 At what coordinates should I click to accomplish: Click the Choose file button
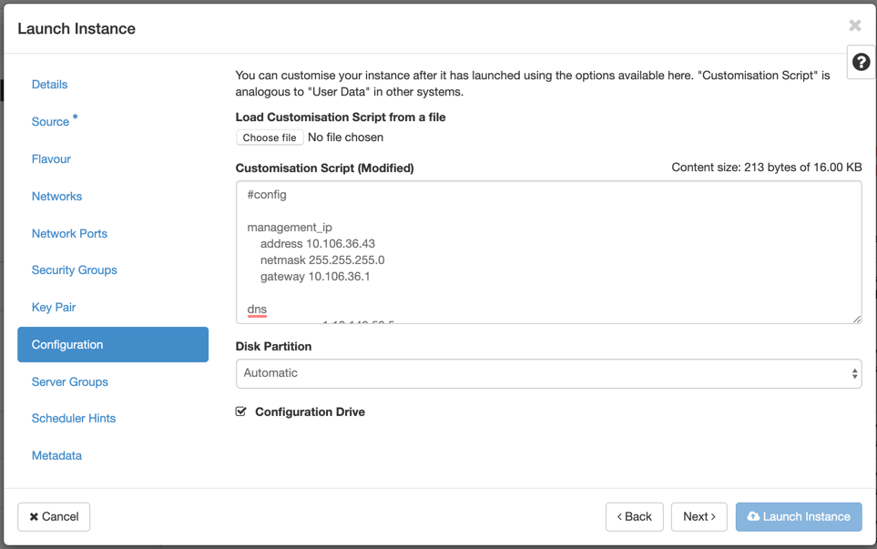270,137
